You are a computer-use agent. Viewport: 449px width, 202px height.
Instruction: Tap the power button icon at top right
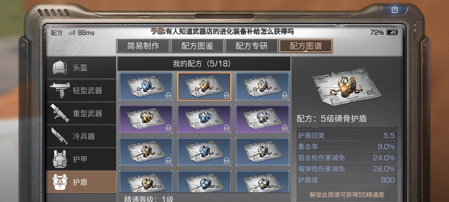(394, 10)
